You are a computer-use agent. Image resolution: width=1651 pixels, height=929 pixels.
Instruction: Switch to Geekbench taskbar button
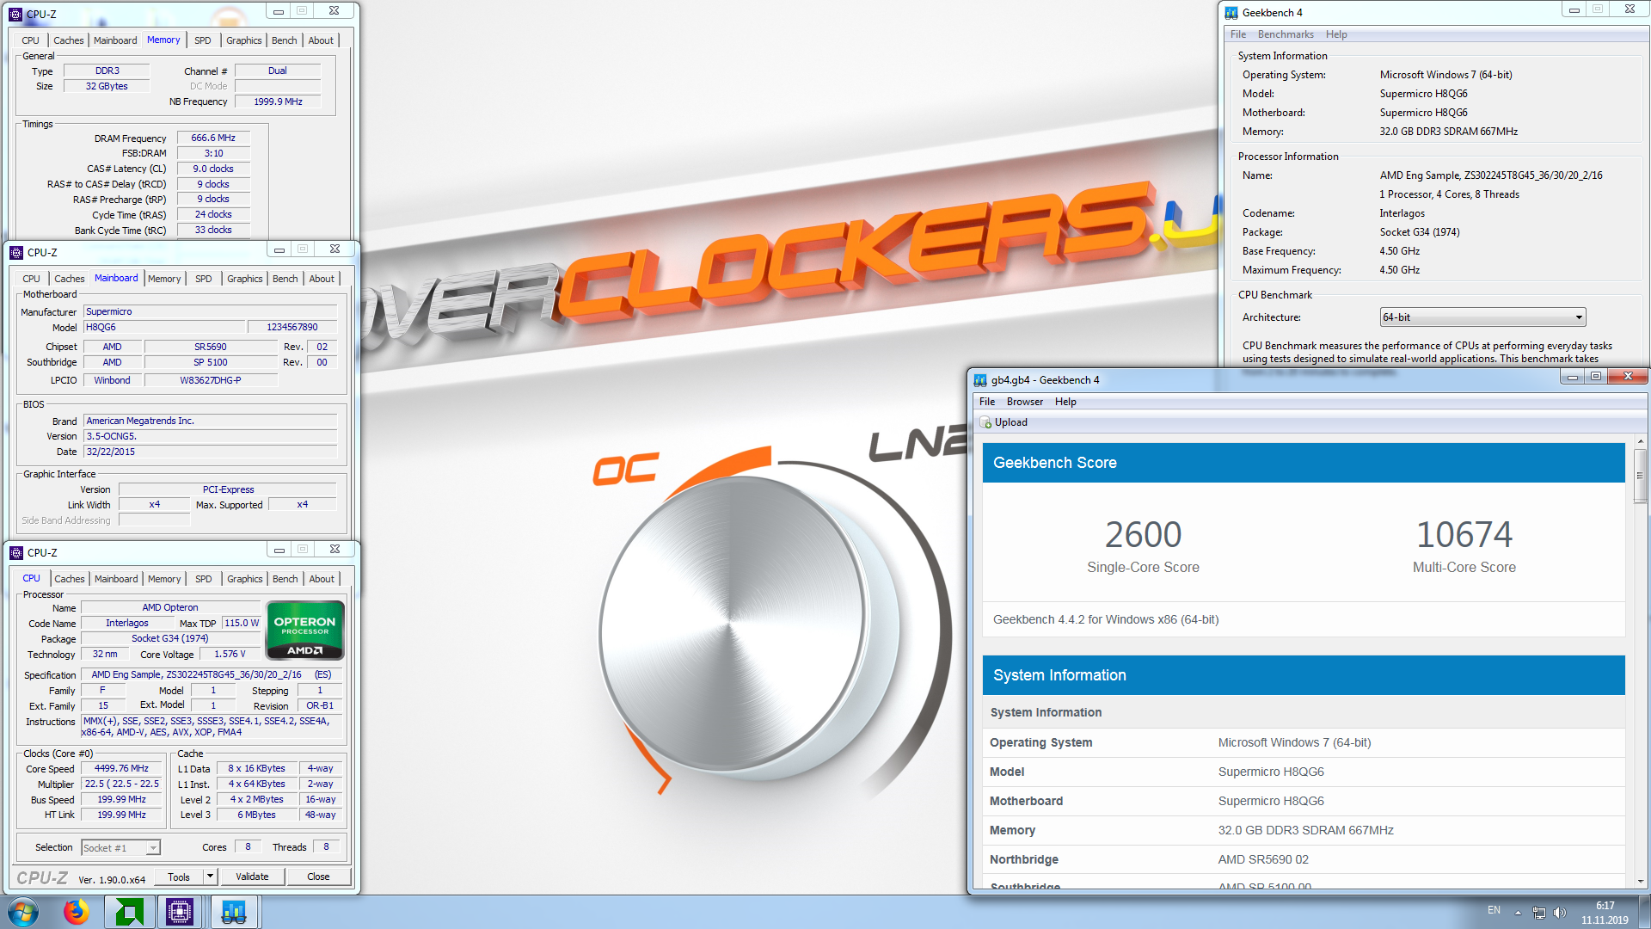[233, 912]
